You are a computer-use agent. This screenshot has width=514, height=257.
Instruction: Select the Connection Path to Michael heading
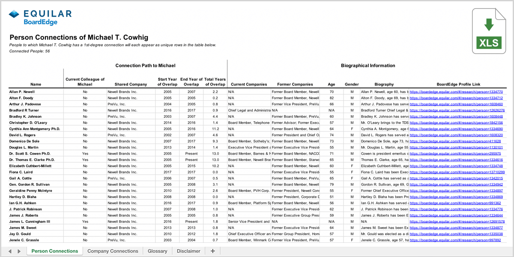[145, 66]
